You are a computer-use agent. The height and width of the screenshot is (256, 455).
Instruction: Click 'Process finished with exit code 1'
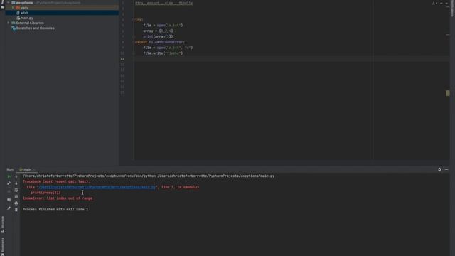coord(55,209)
